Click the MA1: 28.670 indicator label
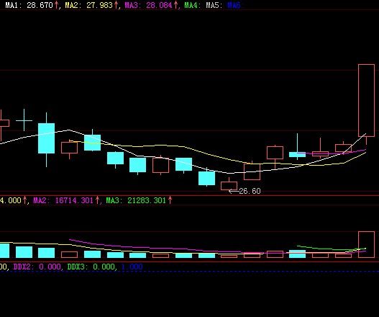The height and width of the screenshot is (317, 379). [x=32, y=5]
